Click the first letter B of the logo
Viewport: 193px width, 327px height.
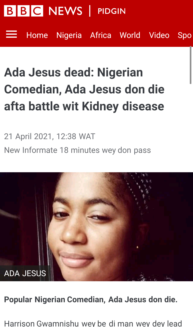10,11
